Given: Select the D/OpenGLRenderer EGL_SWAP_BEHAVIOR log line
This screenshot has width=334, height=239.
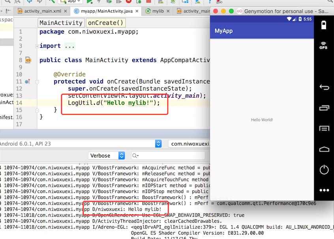Looking at the screenshot, I should [122, 215].
